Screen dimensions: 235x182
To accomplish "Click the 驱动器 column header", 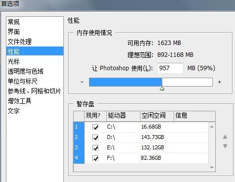I will coord(123,116).
